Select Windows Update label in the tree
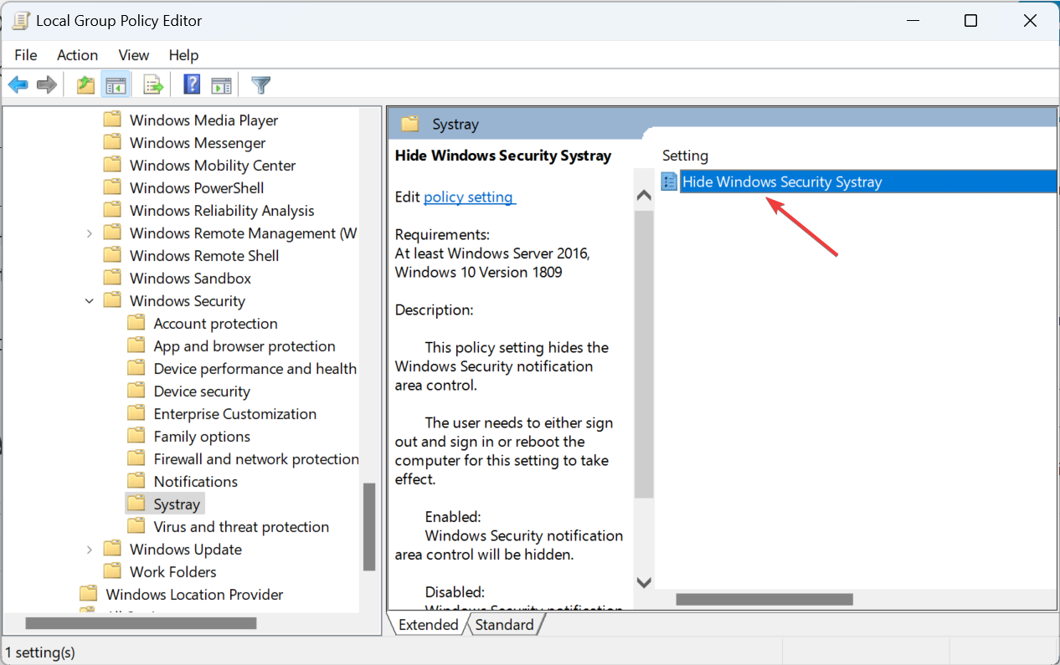This screenshot has width=1060, height=665. pos(186,550)
